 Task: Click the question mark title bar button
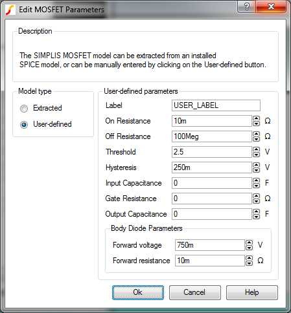point(247,6)
